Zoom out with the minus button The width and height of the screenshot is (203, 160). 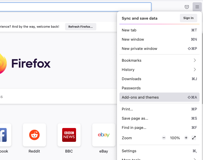[x=164, y=138]
